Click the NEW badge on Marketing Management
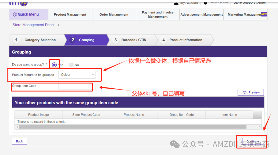Viewport: 278px width, 155px height. tap(264, 14)
